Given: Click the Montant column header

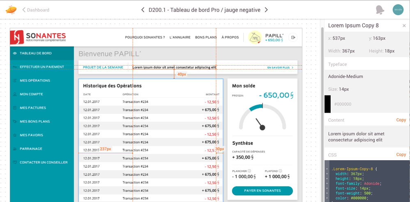Looking at the screenshot, I should click(212, 94).
